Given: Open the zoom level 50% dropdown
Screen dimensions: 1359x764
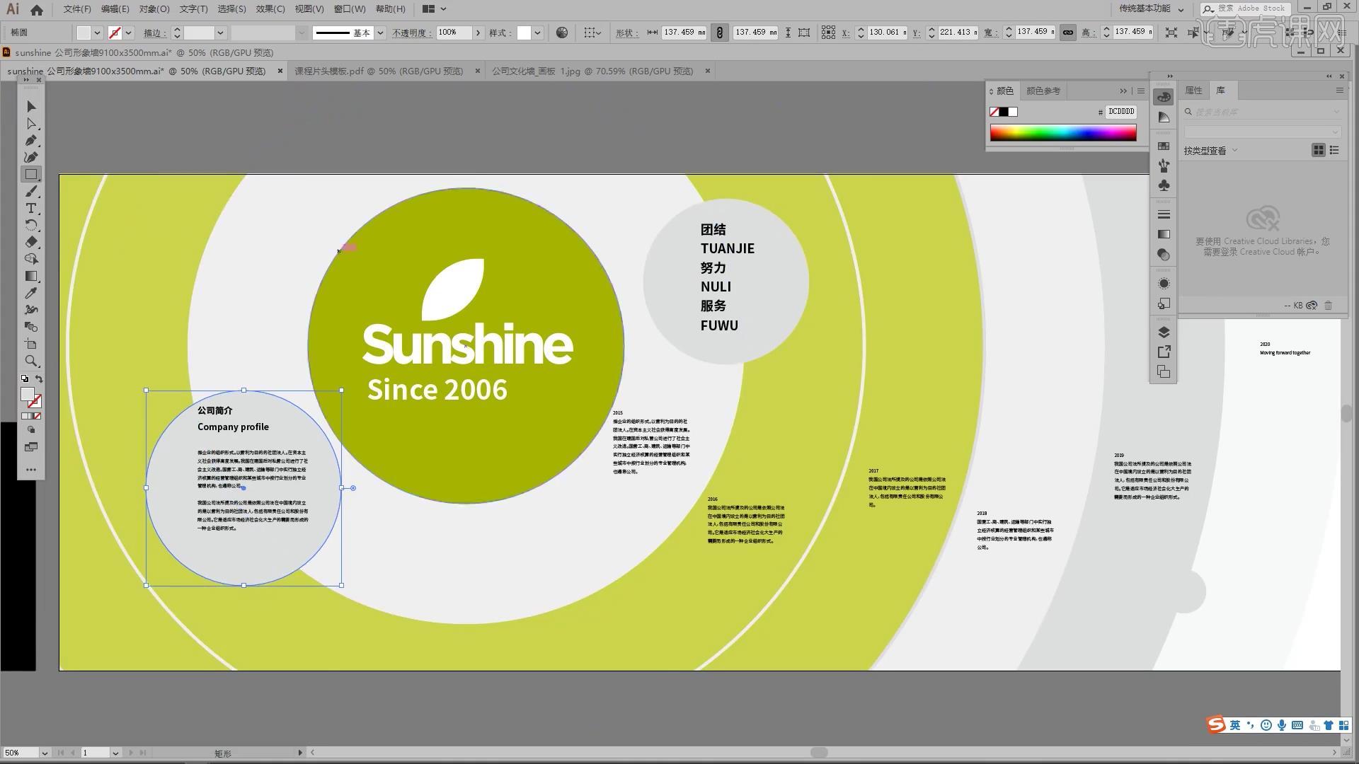Looking at the screenshot, I should tap(45, 753).
